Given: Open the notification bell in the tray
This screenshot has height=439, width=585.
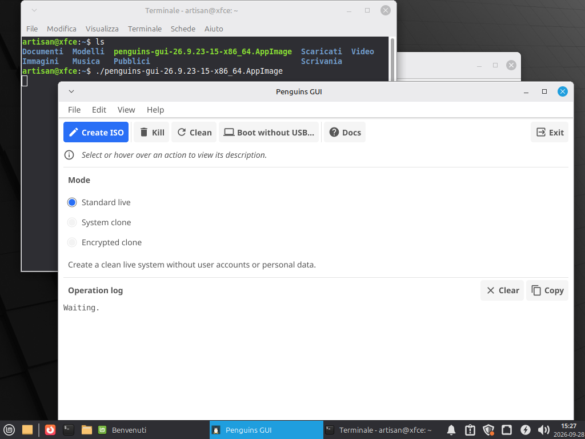Looking at the screenshot, I should (451, 430).
